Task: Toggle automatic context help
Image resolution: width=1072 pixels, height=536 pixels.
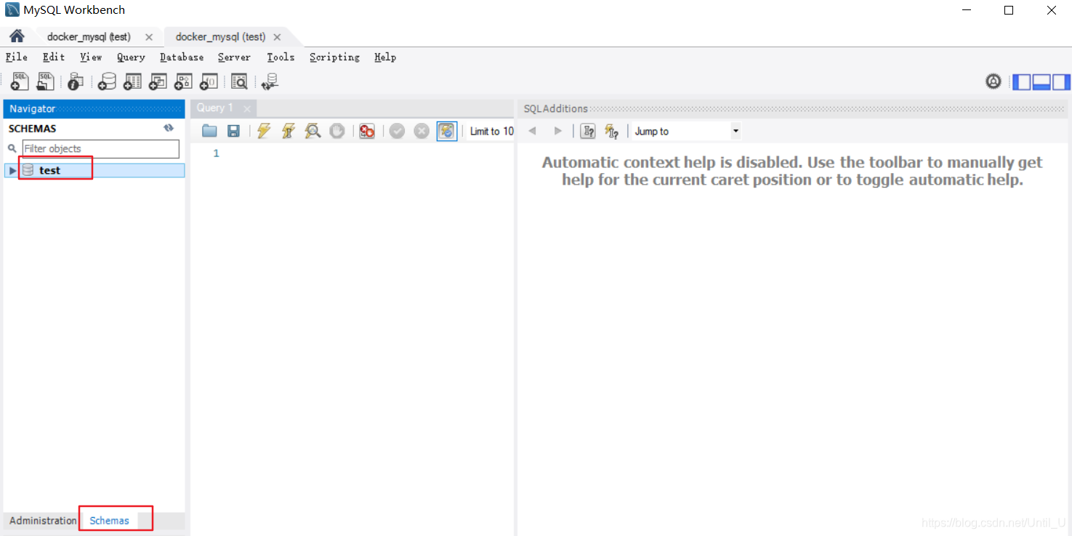Action: pyautogui.click(x=611, y=131)
